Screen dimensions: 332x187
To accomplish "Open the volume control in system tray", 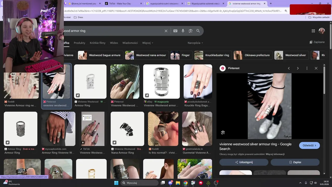I will (315, 183).
